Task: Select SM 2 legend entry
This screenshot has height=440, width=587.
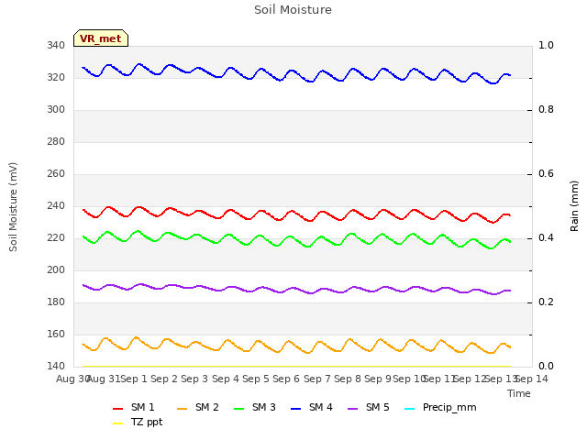Action: pos(198,407)
